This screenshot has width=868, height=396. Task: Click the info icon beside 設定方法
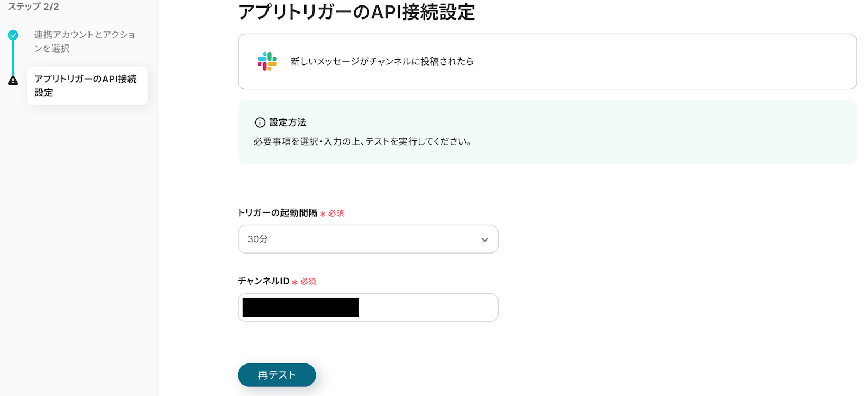coord(260,122)
